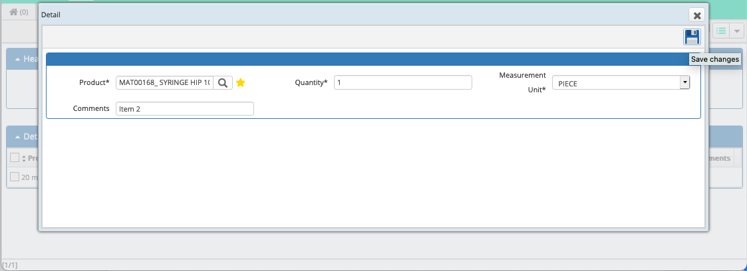The height and width of the screenshot is (271, 747).
Task: Save changes with the floppy disk icon
Action: click(692, 37)
